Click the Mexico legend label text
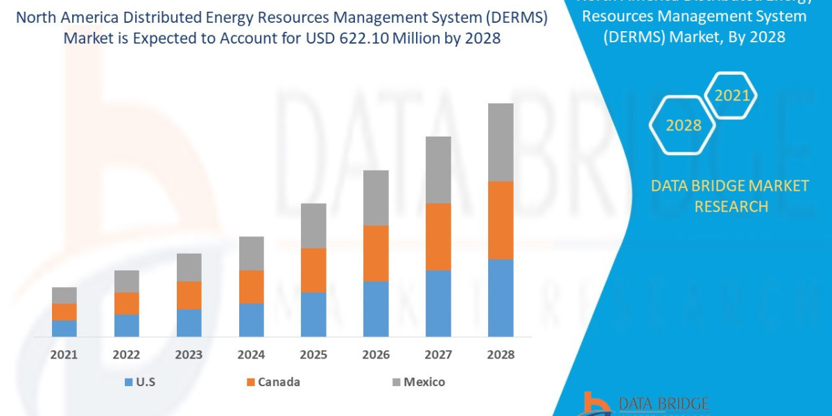 [x=424, y=382]
